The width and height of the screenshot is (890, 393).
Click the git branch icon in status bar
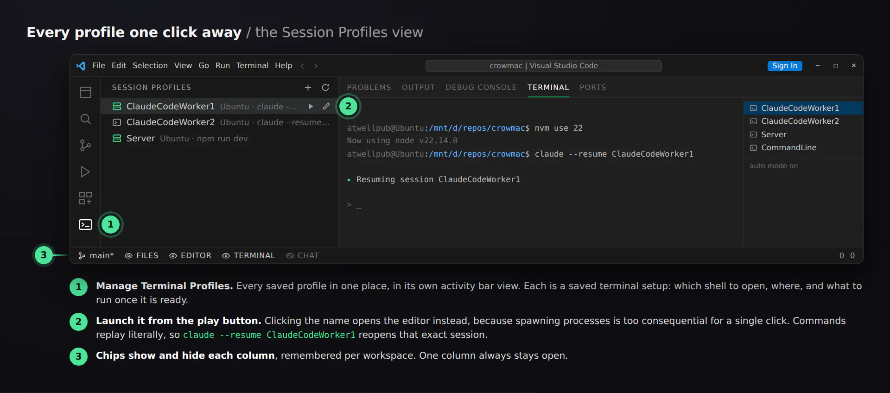click(x=82, y=256)
